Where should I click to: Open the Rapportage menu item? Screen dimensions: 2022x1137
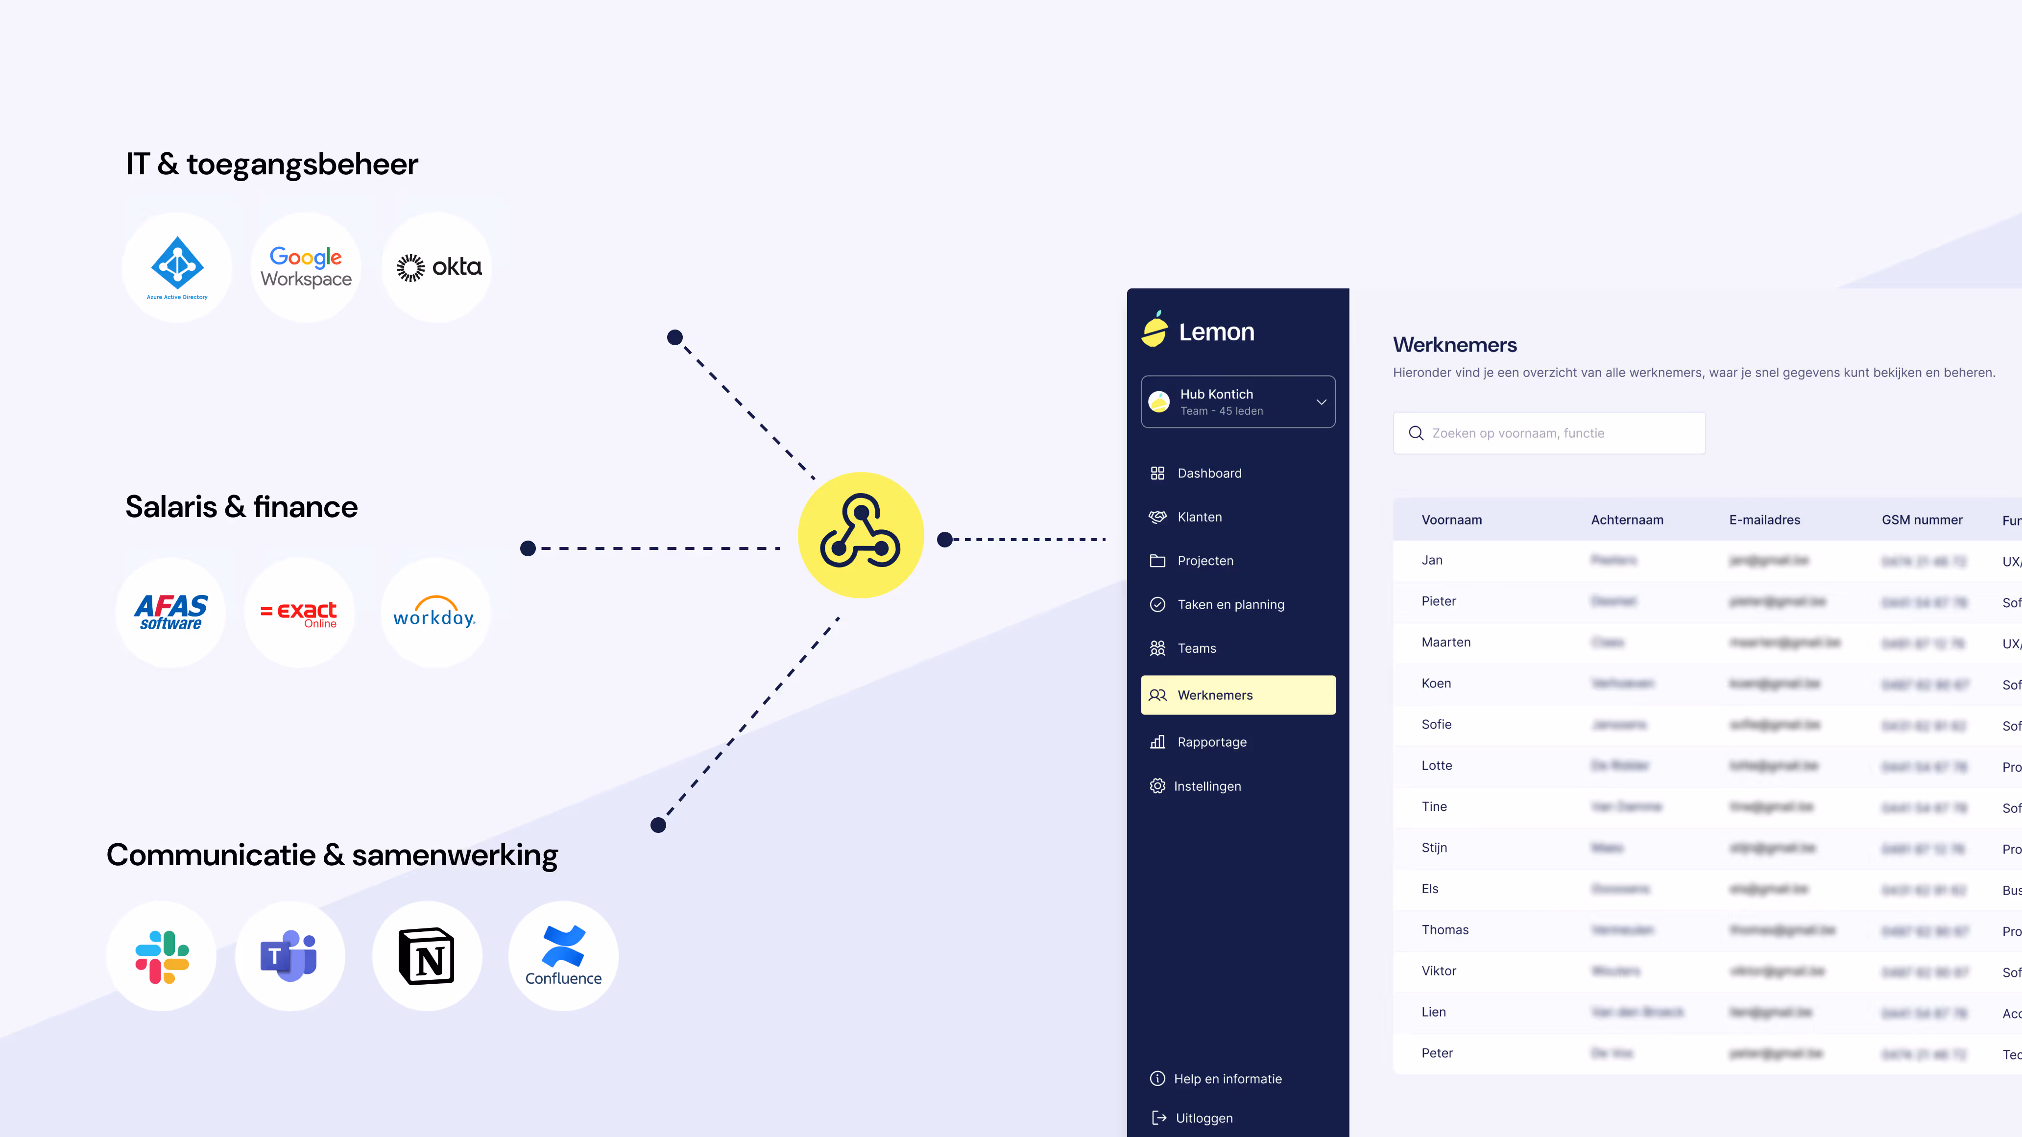pyautogui.click(x=1211, y=742)
